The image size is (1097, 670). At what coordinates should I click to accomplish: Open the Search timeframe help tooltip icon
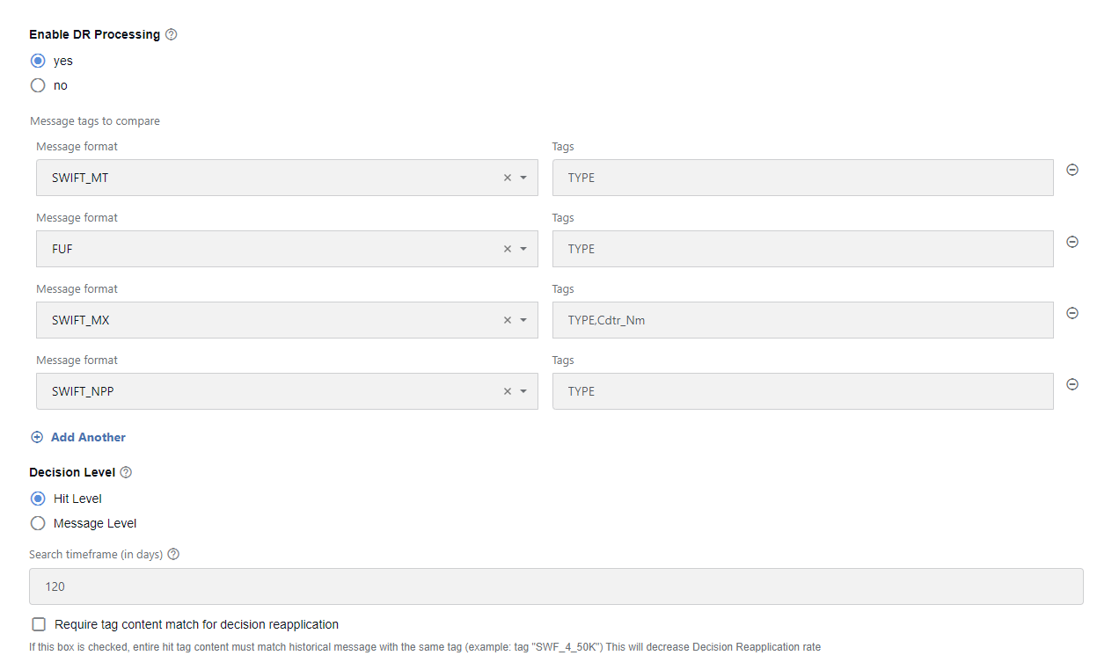(173, 554)
